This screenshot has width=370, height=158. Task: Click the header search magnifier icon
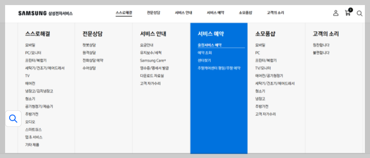pyautogui.click(x=359, y=14)
